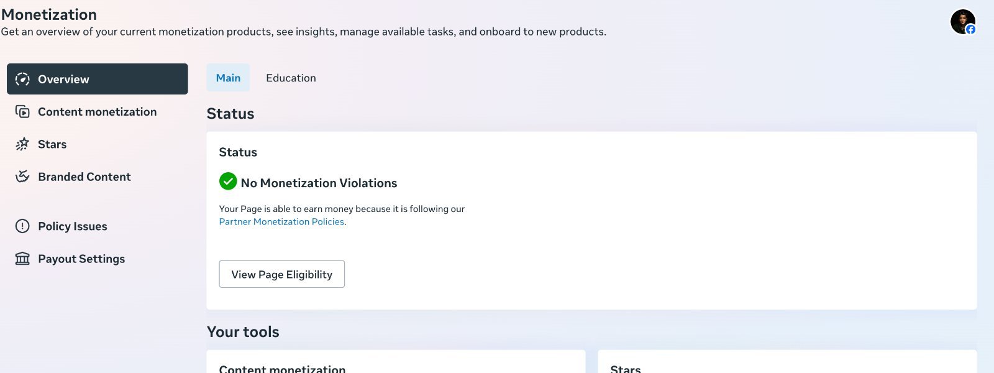The image size is (994, 373).
Task: Click the No Monetization Violations text
Action: point(319,183)
